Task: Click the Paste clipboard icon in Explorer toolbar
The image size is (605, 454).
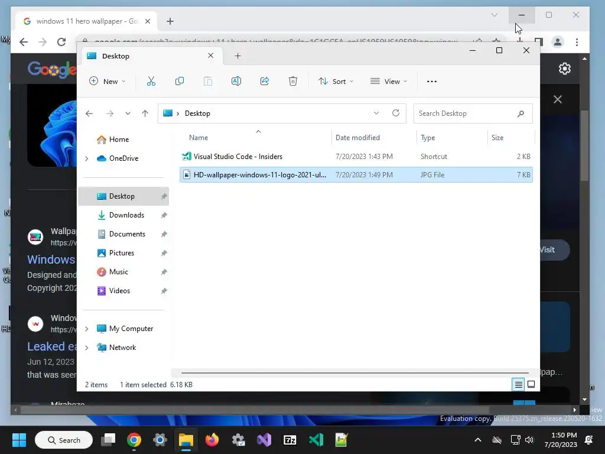Action: point(208,82)
